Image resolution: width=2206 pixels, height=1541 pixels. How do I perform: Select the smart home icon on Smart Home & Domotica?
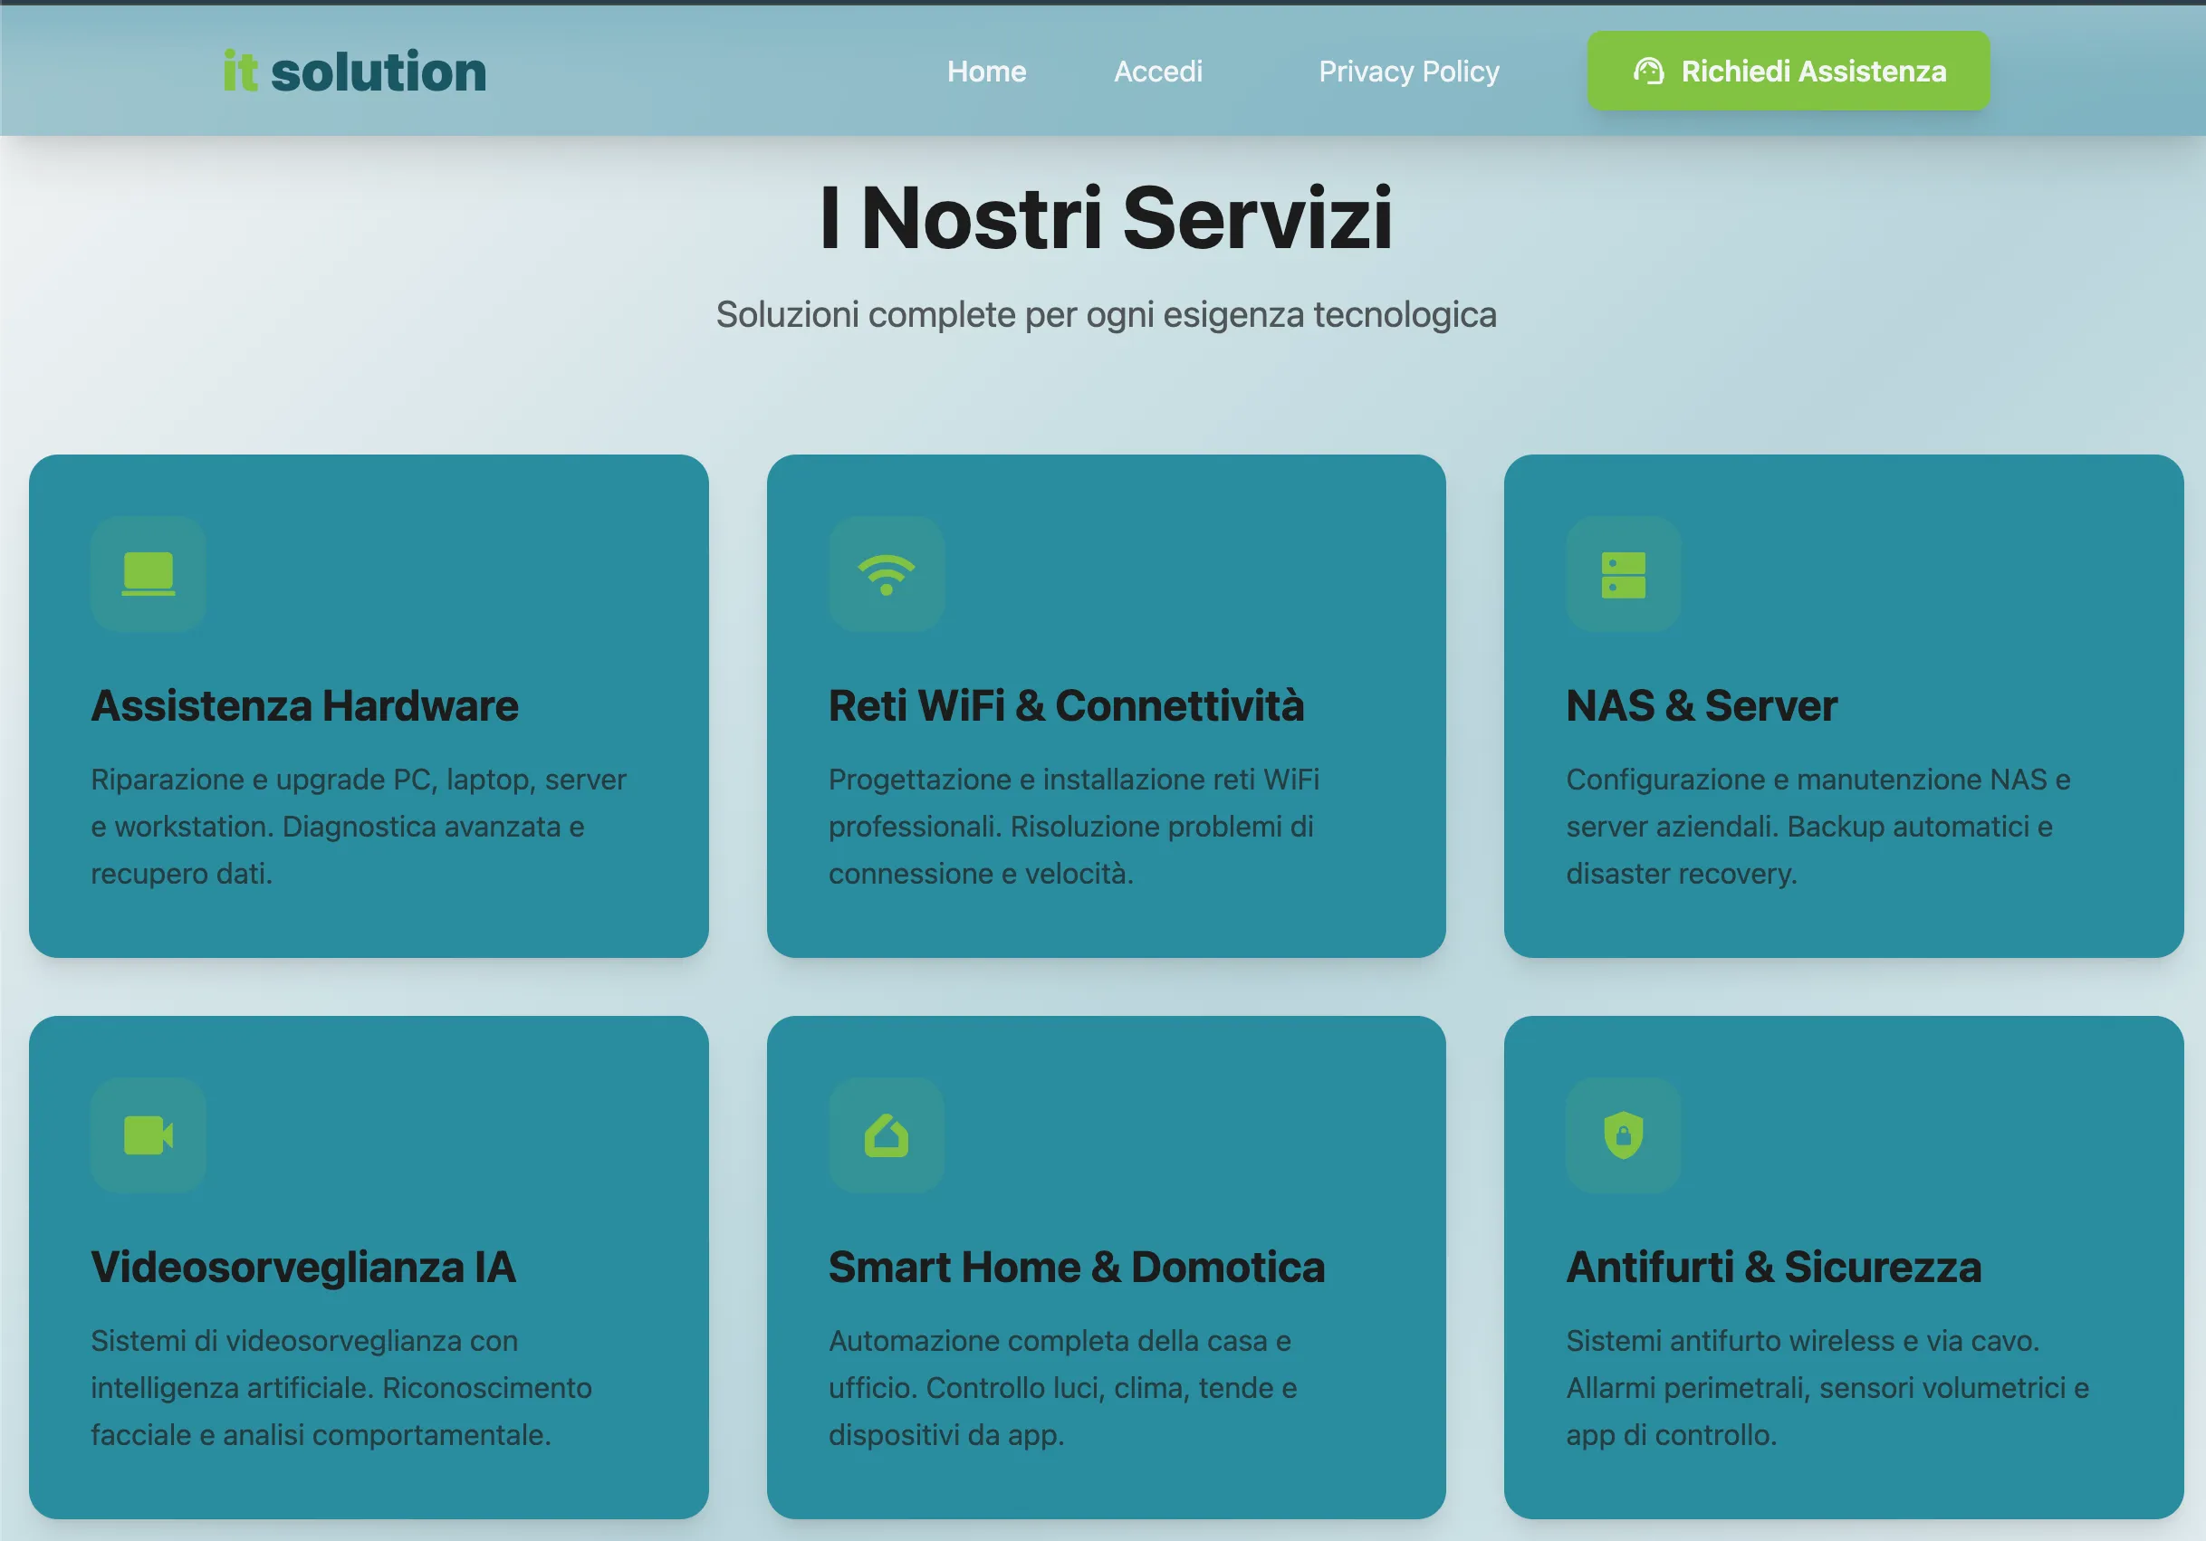tap(886, 1135)
